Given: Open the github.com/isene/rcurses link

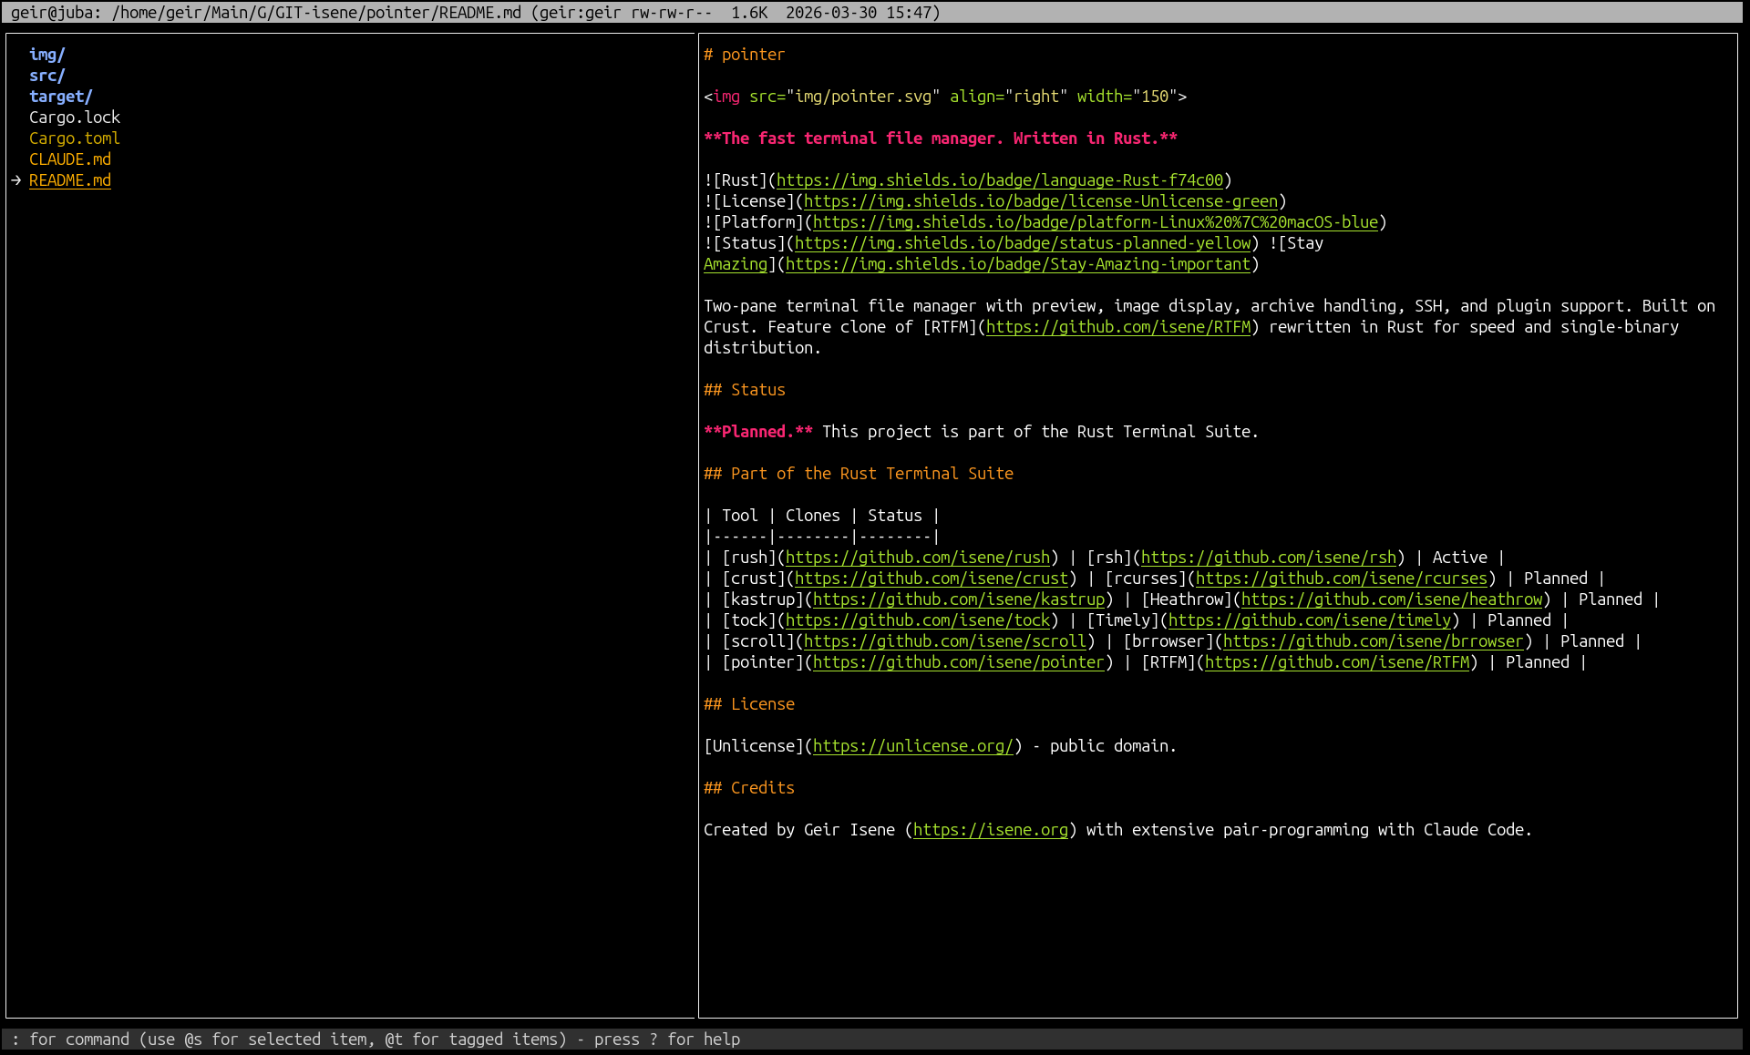Looking at the screenshot, I should pos(1342,579).
